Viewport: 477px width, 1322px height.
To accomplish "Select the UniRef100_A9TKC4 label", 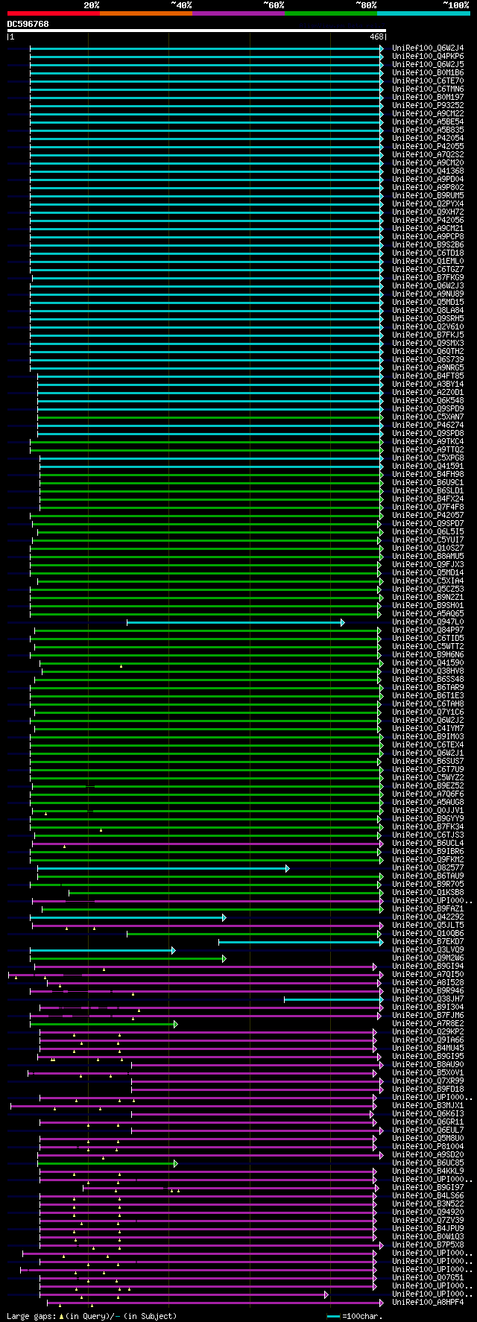I will [428, 441].
